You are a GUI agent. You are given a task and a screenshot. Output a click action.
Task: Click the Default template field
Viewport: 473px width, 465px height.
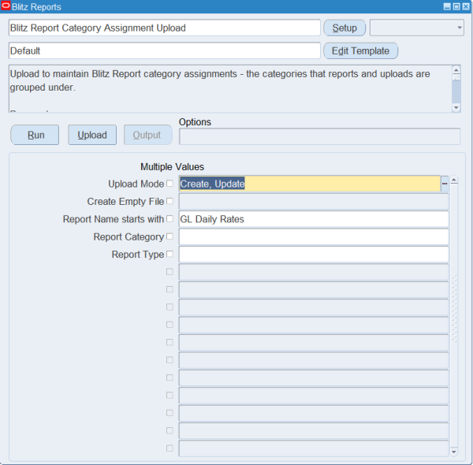tap(165, 51)
